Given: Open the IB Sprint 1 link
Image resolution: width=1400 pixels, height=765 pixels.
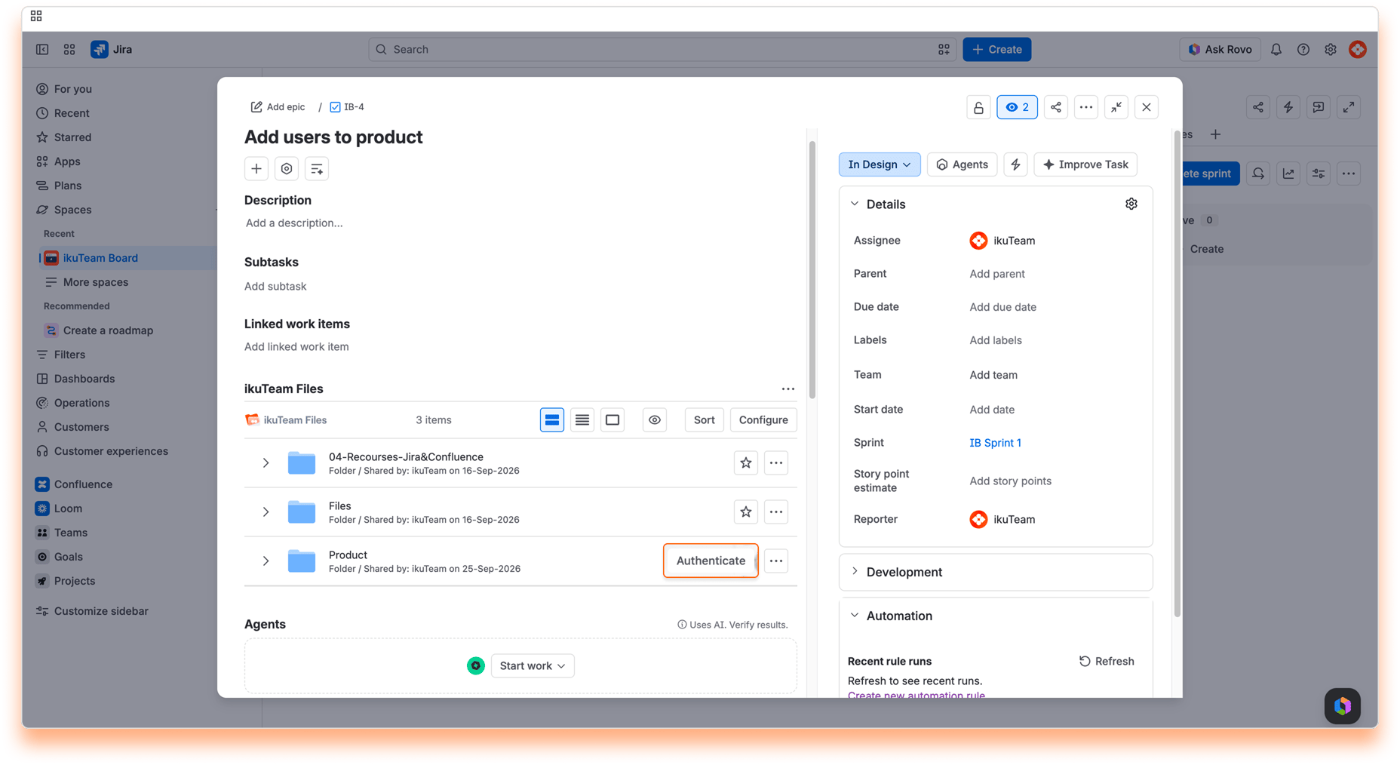Looking at the screenshot, I should pyautogui.click(x=995, y=443).
